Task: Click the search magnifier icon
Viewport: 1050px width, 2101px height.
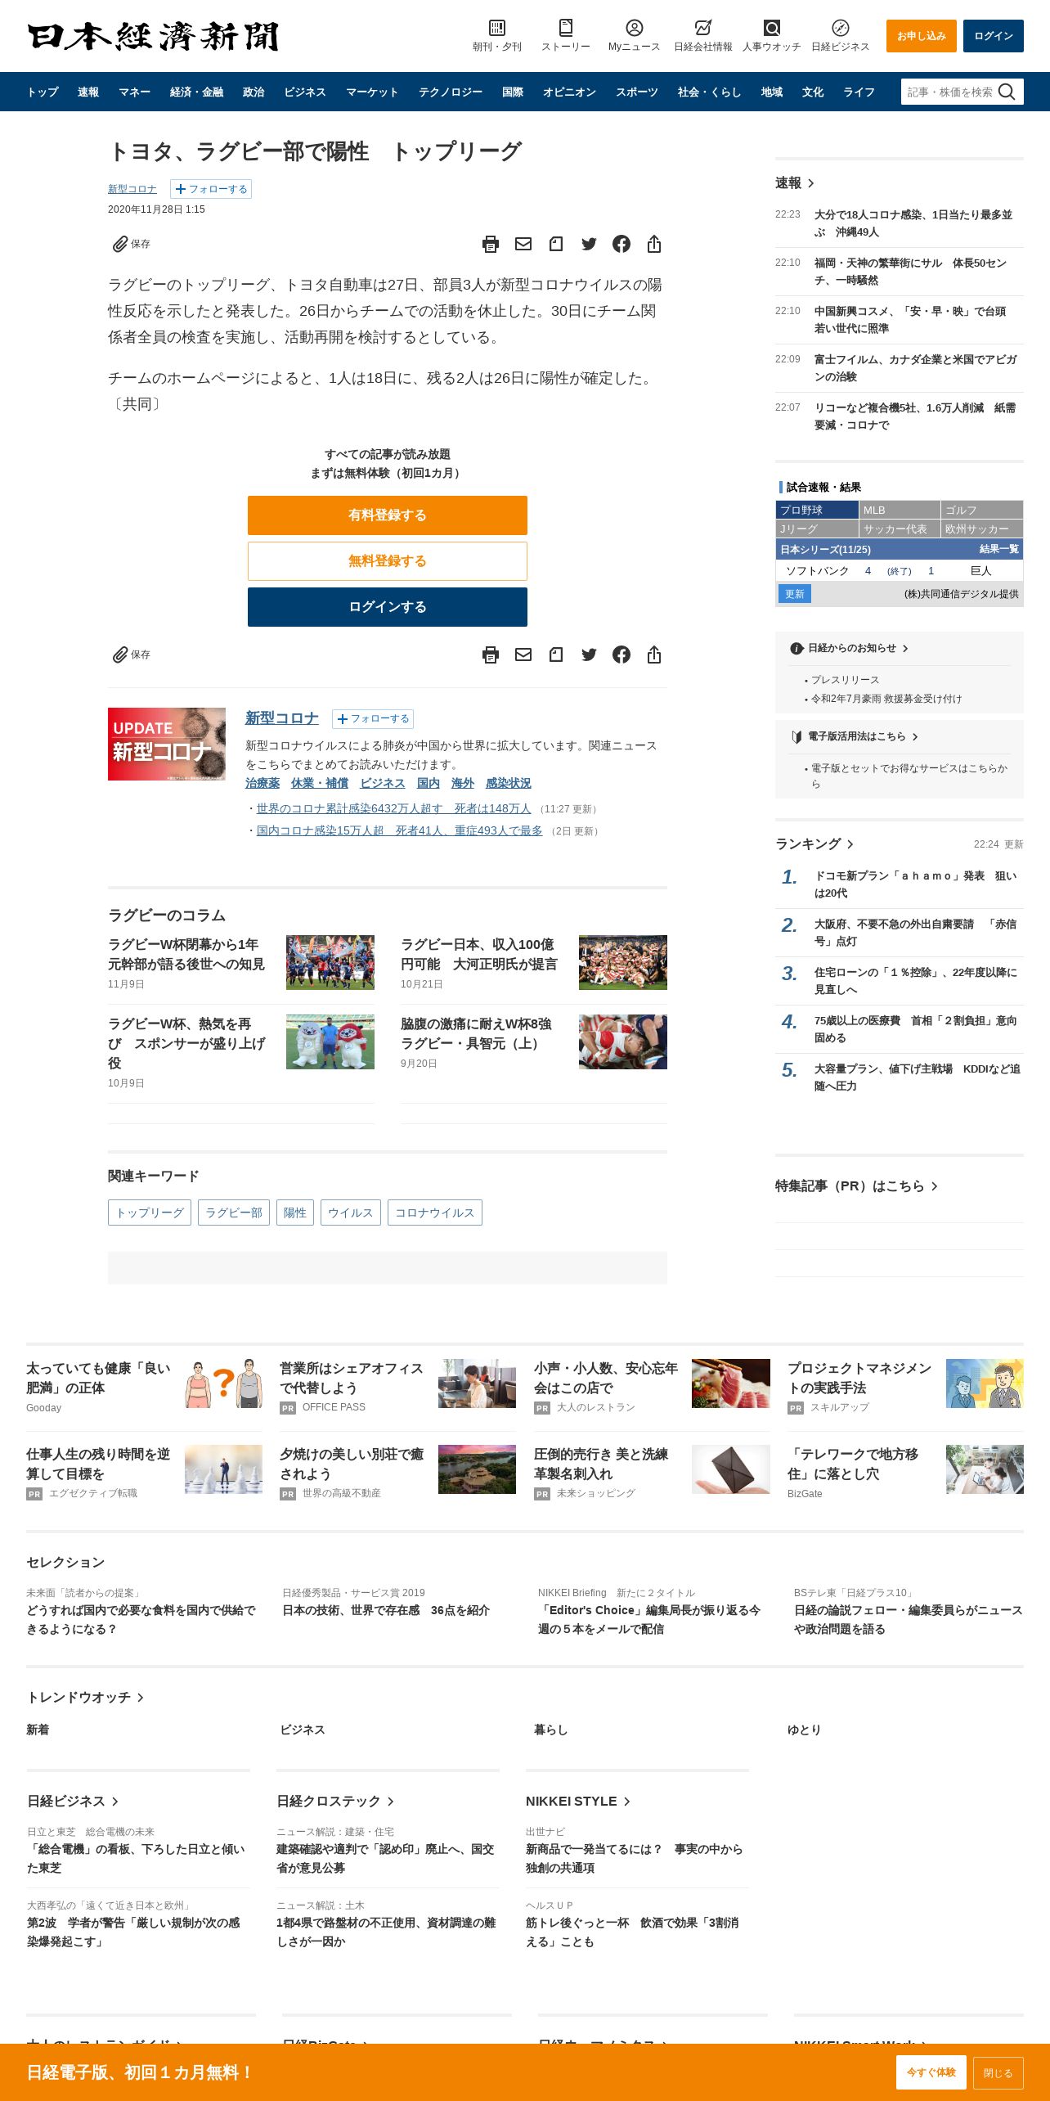Action: pyautogui.click(x=1007, y=92)
